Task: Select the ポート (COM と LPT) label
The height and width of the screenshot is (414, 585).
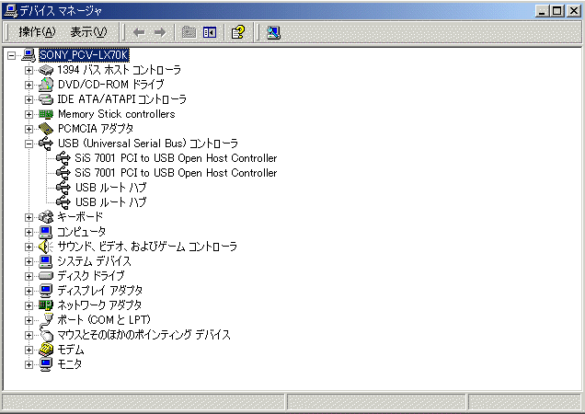Action: 104,320
